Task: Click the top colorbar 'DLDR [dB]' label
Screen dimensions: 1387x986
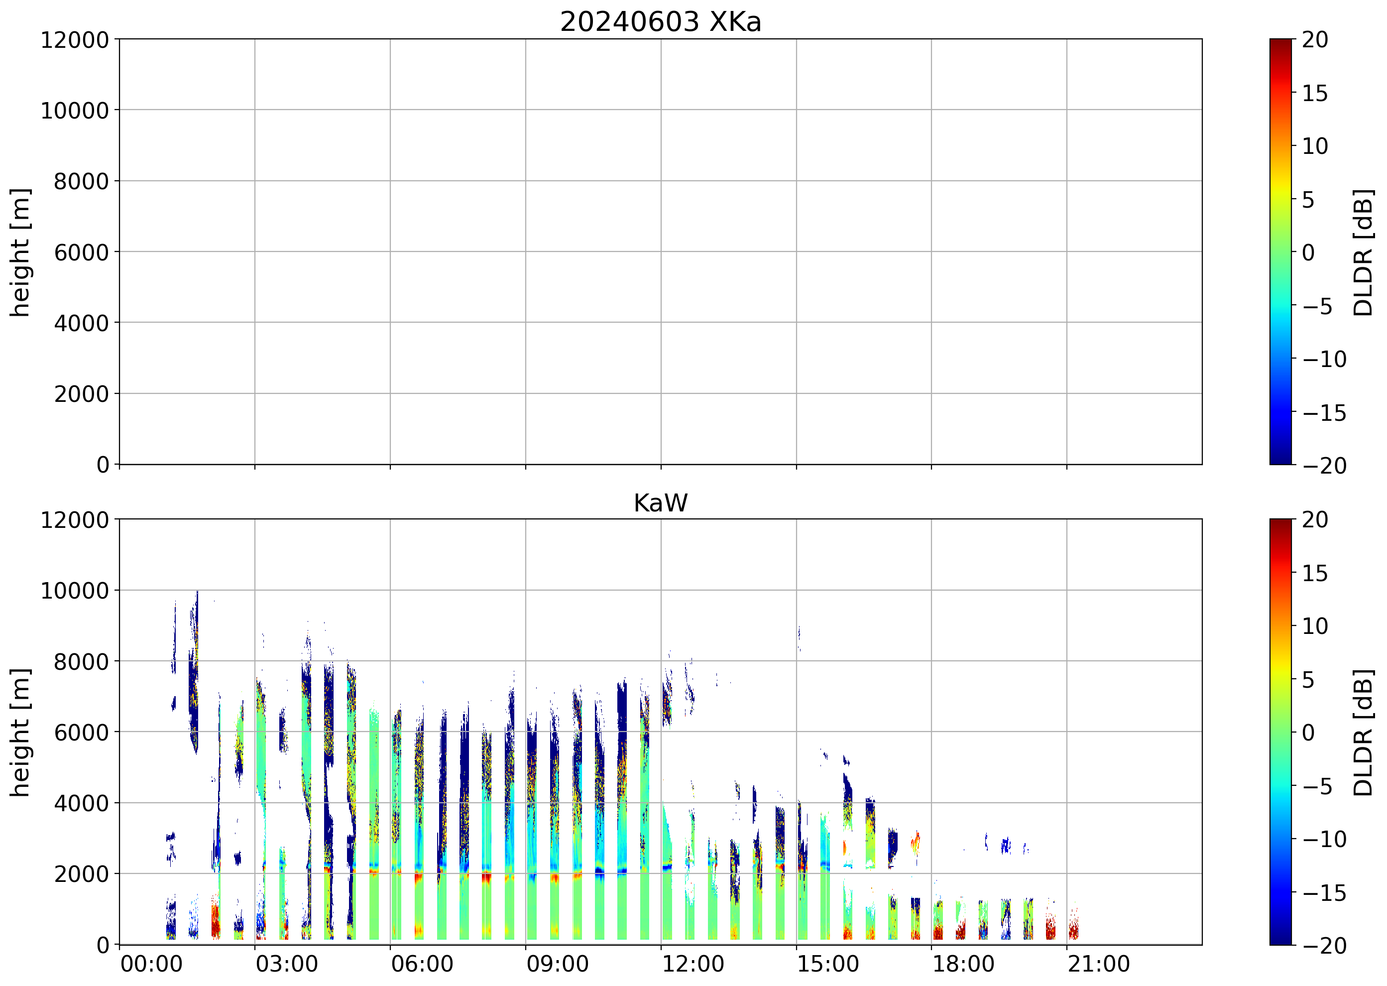Action: point(1363,252)
